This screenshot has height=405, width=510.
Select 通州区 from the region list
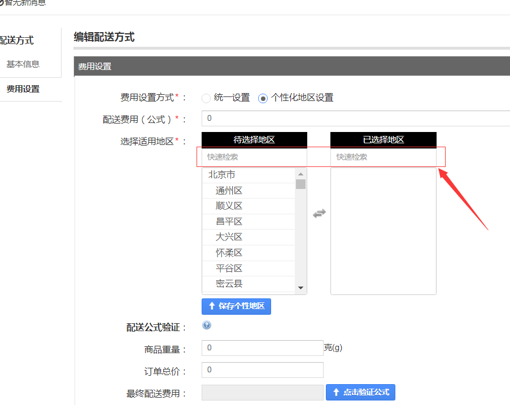[x=229, y=191]
